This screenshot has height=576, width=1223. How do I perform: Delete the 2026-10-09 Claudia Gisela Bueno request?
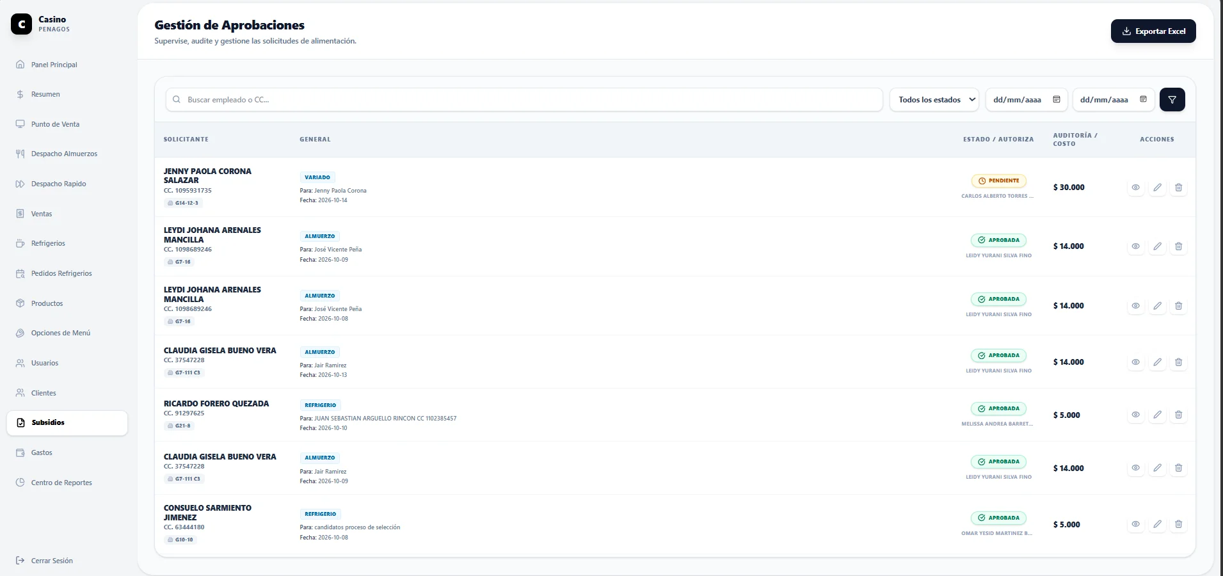1178,468
